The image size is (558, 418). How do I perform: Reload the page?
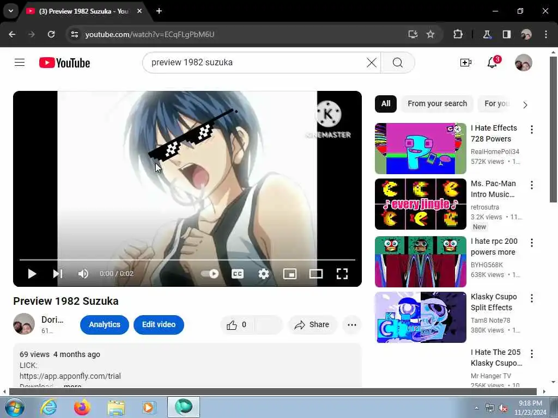point(51,34)
